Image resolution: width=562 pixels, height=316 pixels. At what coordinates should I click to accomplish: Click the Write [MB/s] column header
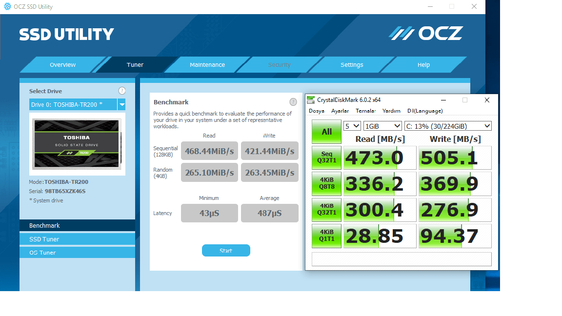[455, 139]
